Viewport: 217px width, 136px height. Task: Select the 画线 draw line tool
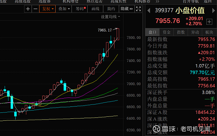click(x=95, y=9)
